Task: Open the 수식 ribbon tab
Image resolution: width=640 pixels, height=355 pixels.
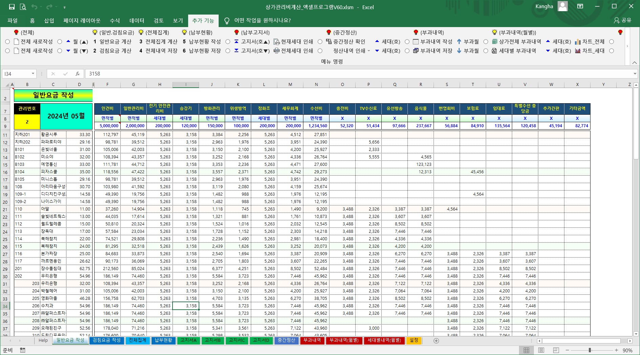Action: tap(115, 21)
